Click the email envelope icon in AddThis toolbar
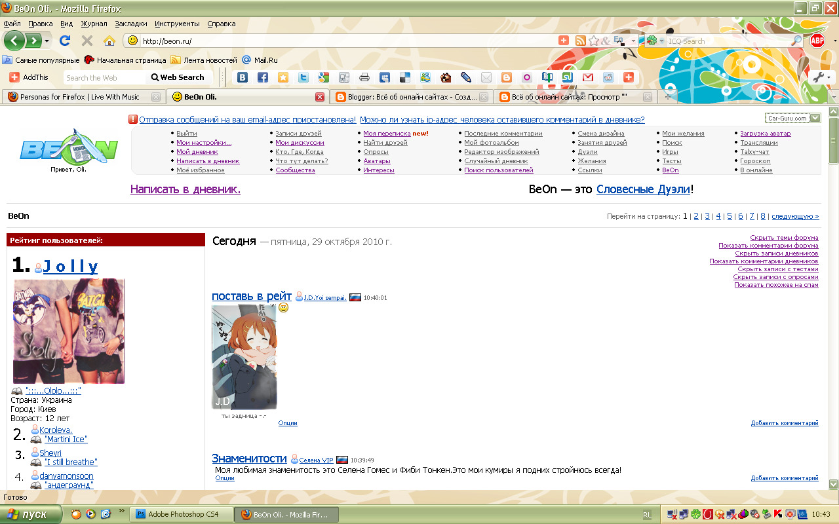This screenshot has width=839, height=524. click(x=486, y=77)
